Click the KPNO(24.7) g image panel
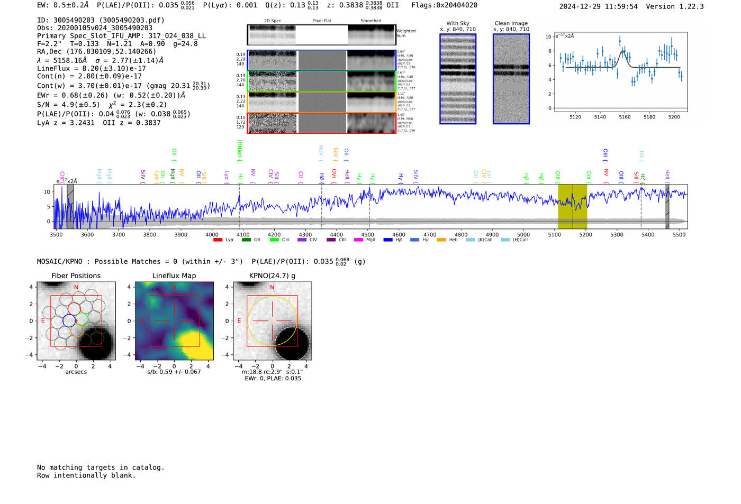Screen dimensions: 741x504 click(272, 321)
